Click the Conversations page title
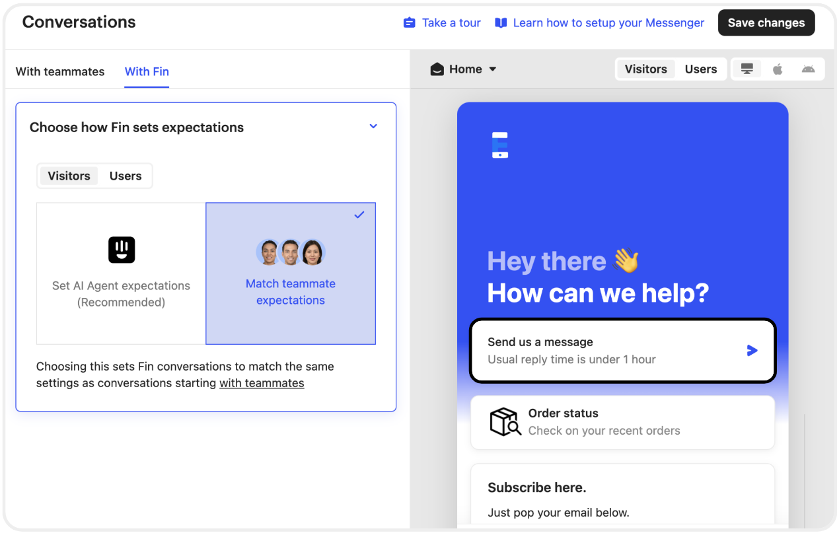This screenshot has width=839, height=539. pos(79,22)
